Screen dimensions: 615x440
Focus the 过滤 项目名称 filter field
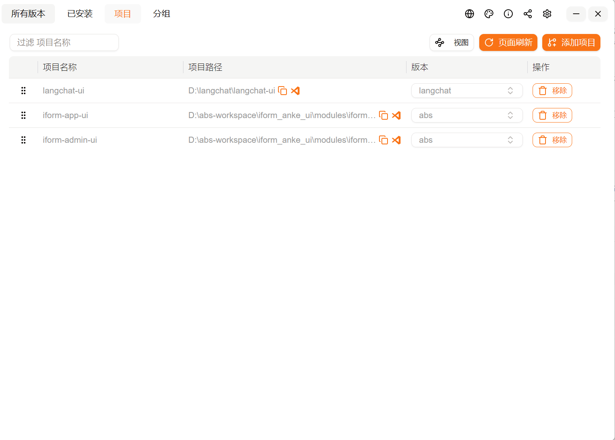point(64,42)
